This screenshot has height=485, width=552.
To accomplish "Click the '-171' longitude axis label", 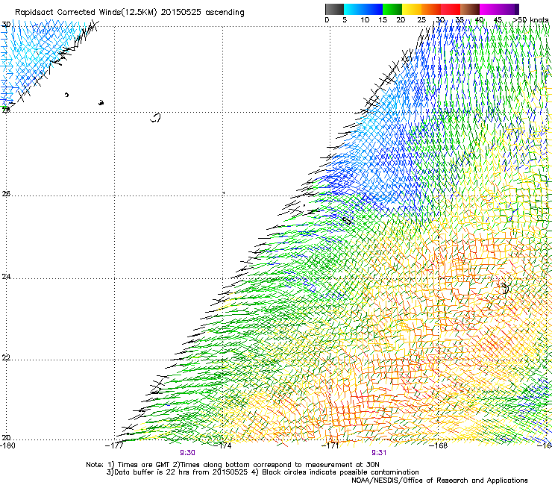I will click(x=330, y=445).
